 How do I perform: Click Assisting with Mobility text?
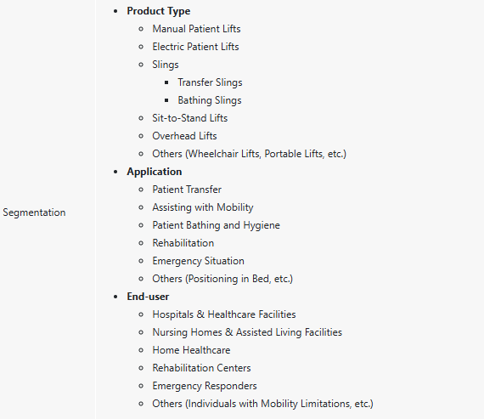tap(203, 207)
